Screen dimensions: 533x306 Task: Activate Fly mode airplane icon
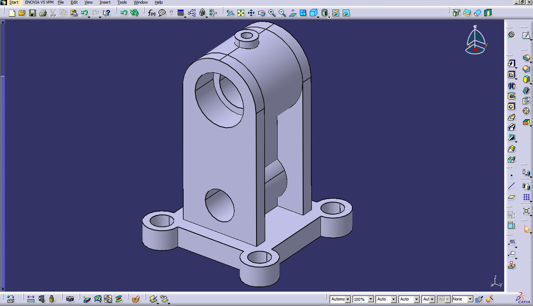[230, 13]
